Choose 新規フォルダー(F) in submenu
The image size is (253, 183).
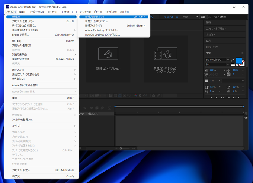coord(114,26)
